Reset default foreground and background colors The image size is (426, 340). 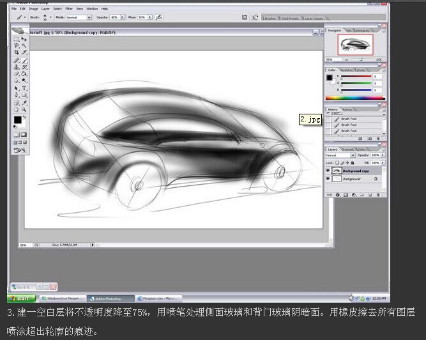click(15, 127)
